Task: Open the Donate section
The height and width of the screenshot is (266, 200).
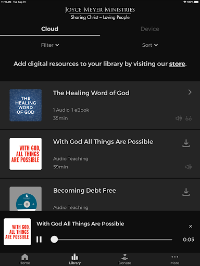Action: coord(125,259)
